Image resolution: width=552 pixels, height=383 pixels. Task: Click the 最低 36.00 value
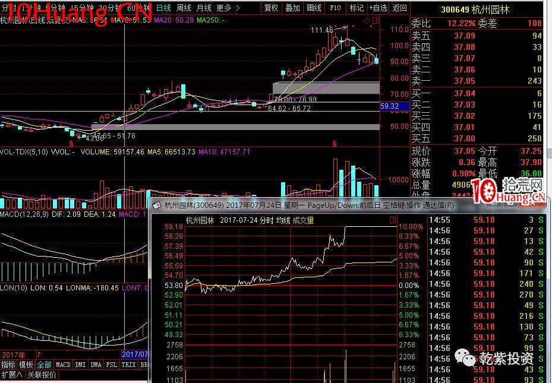tap(531, 173)
